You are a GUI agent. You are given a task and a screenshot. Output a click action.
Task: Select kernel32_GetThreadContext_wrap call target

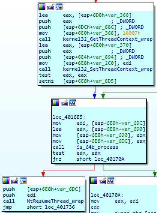(x=108, y=39)
